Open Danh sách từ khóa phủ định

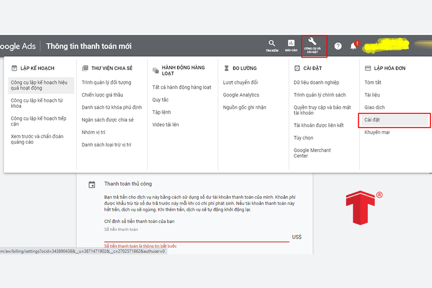[111, 107]
